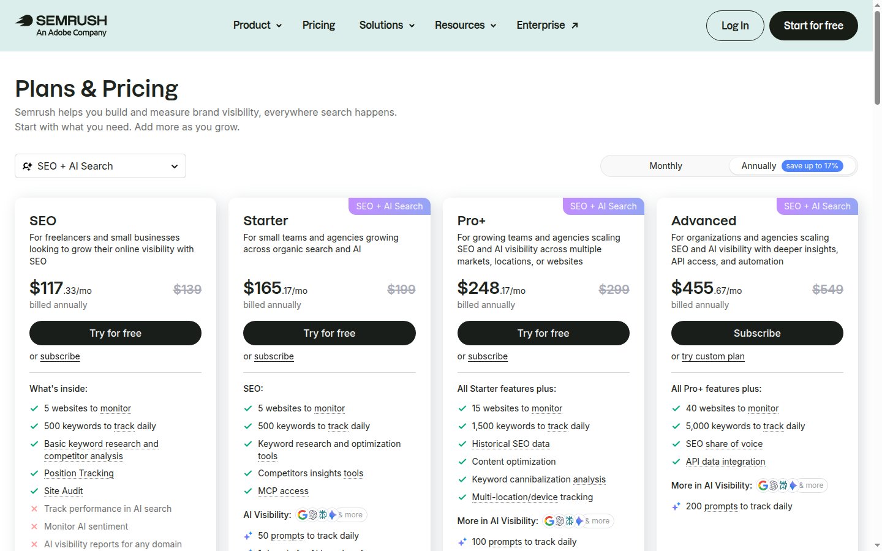The width and height of the screenshot is (882, 551).
Task: Open the try custom plan link
Action: tap(713, 356)
